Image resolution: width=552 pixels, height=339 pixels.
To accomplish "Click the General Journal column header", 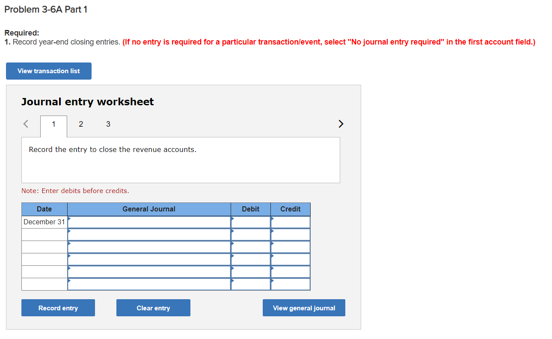I will pyautogui.click(x=149, y=209).
